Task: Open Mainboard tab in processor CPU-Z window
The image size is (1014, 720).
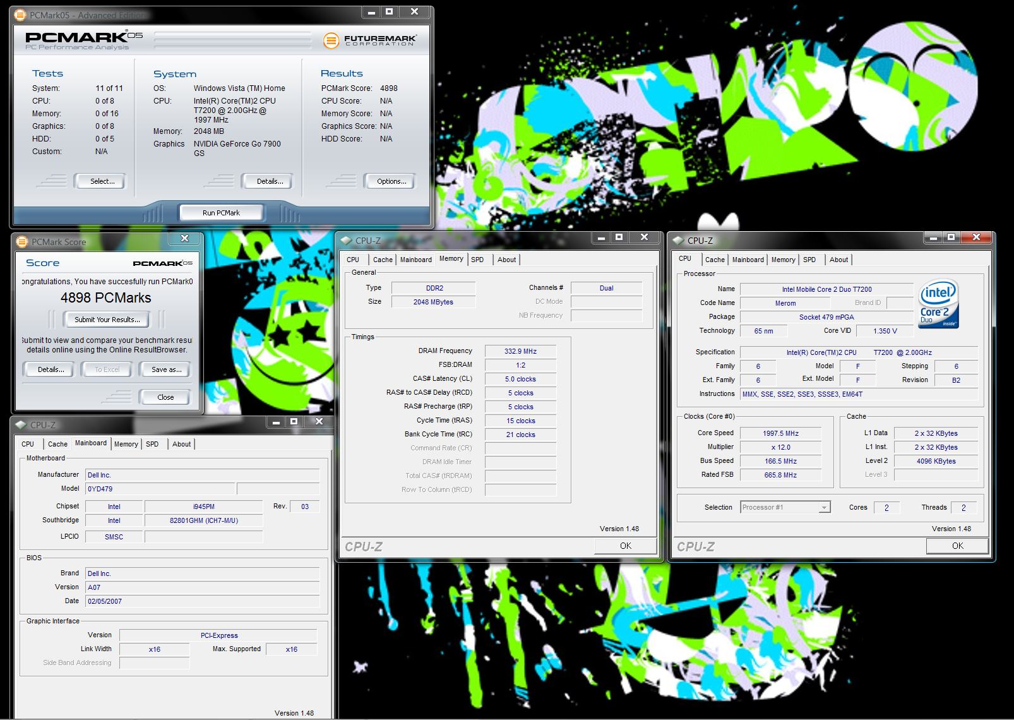Action: (x=748, y=260)
